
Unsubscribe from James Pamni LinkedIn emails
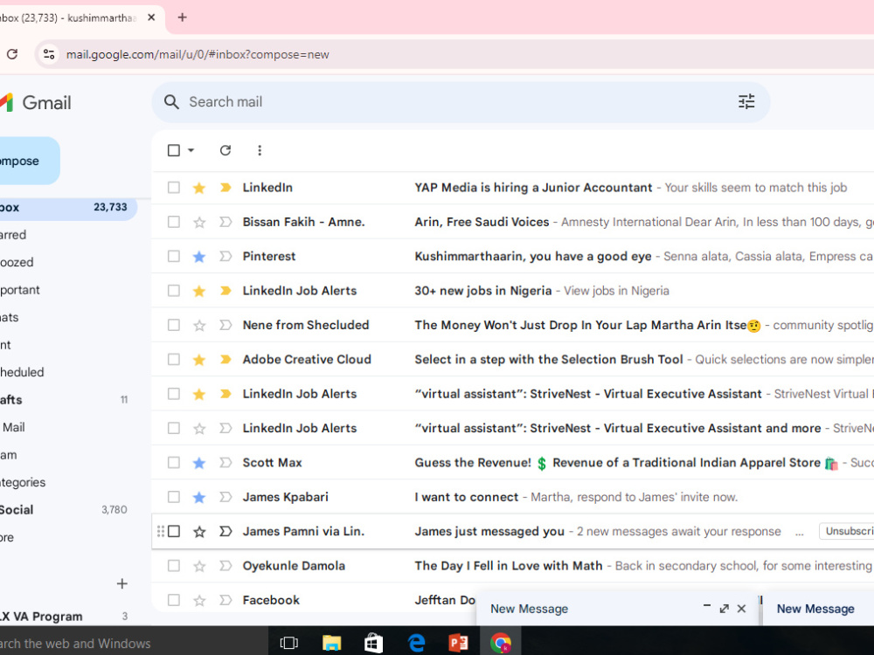(x=847, y=531)
